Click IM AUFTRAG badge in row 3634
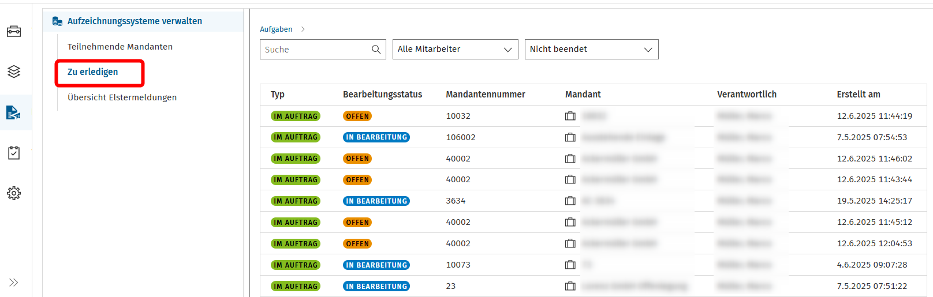Screen dimensions: 933x297 coord(296,201)
